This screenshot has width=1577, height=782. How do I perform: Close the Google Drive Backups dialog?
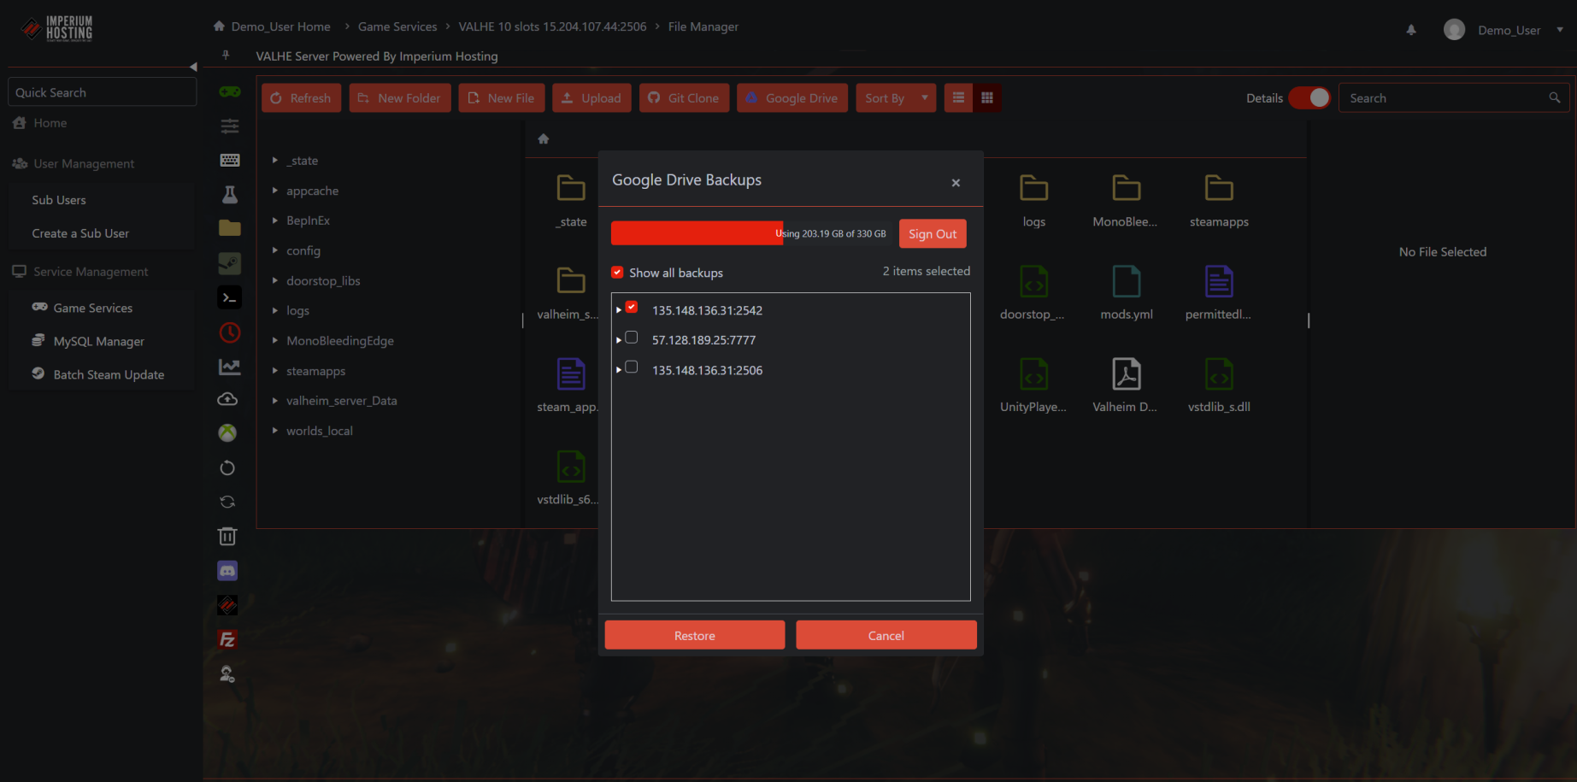point(956,182)
